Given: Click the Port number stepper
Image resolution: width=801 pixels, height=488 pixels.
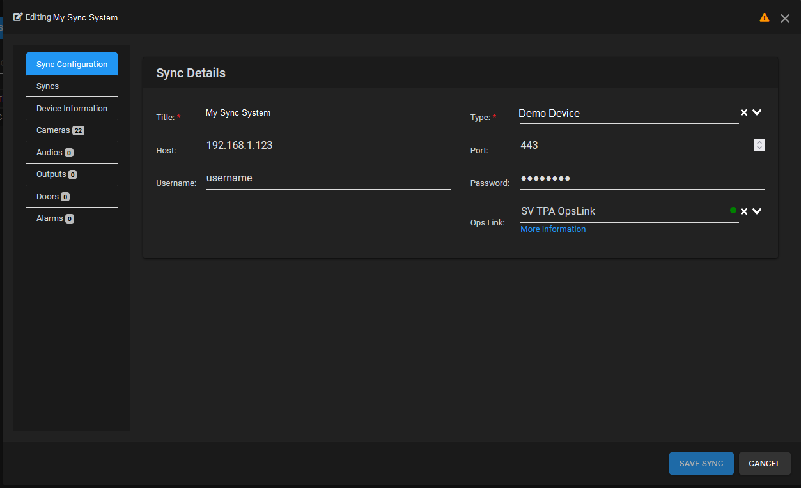Looking at the screenshot, I should pyautogui.click(x=759, y=145).
